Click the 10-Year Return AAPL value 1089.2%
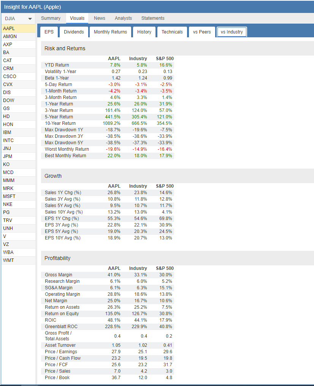This screenshot has width=314, height=386. click(112, 123)
